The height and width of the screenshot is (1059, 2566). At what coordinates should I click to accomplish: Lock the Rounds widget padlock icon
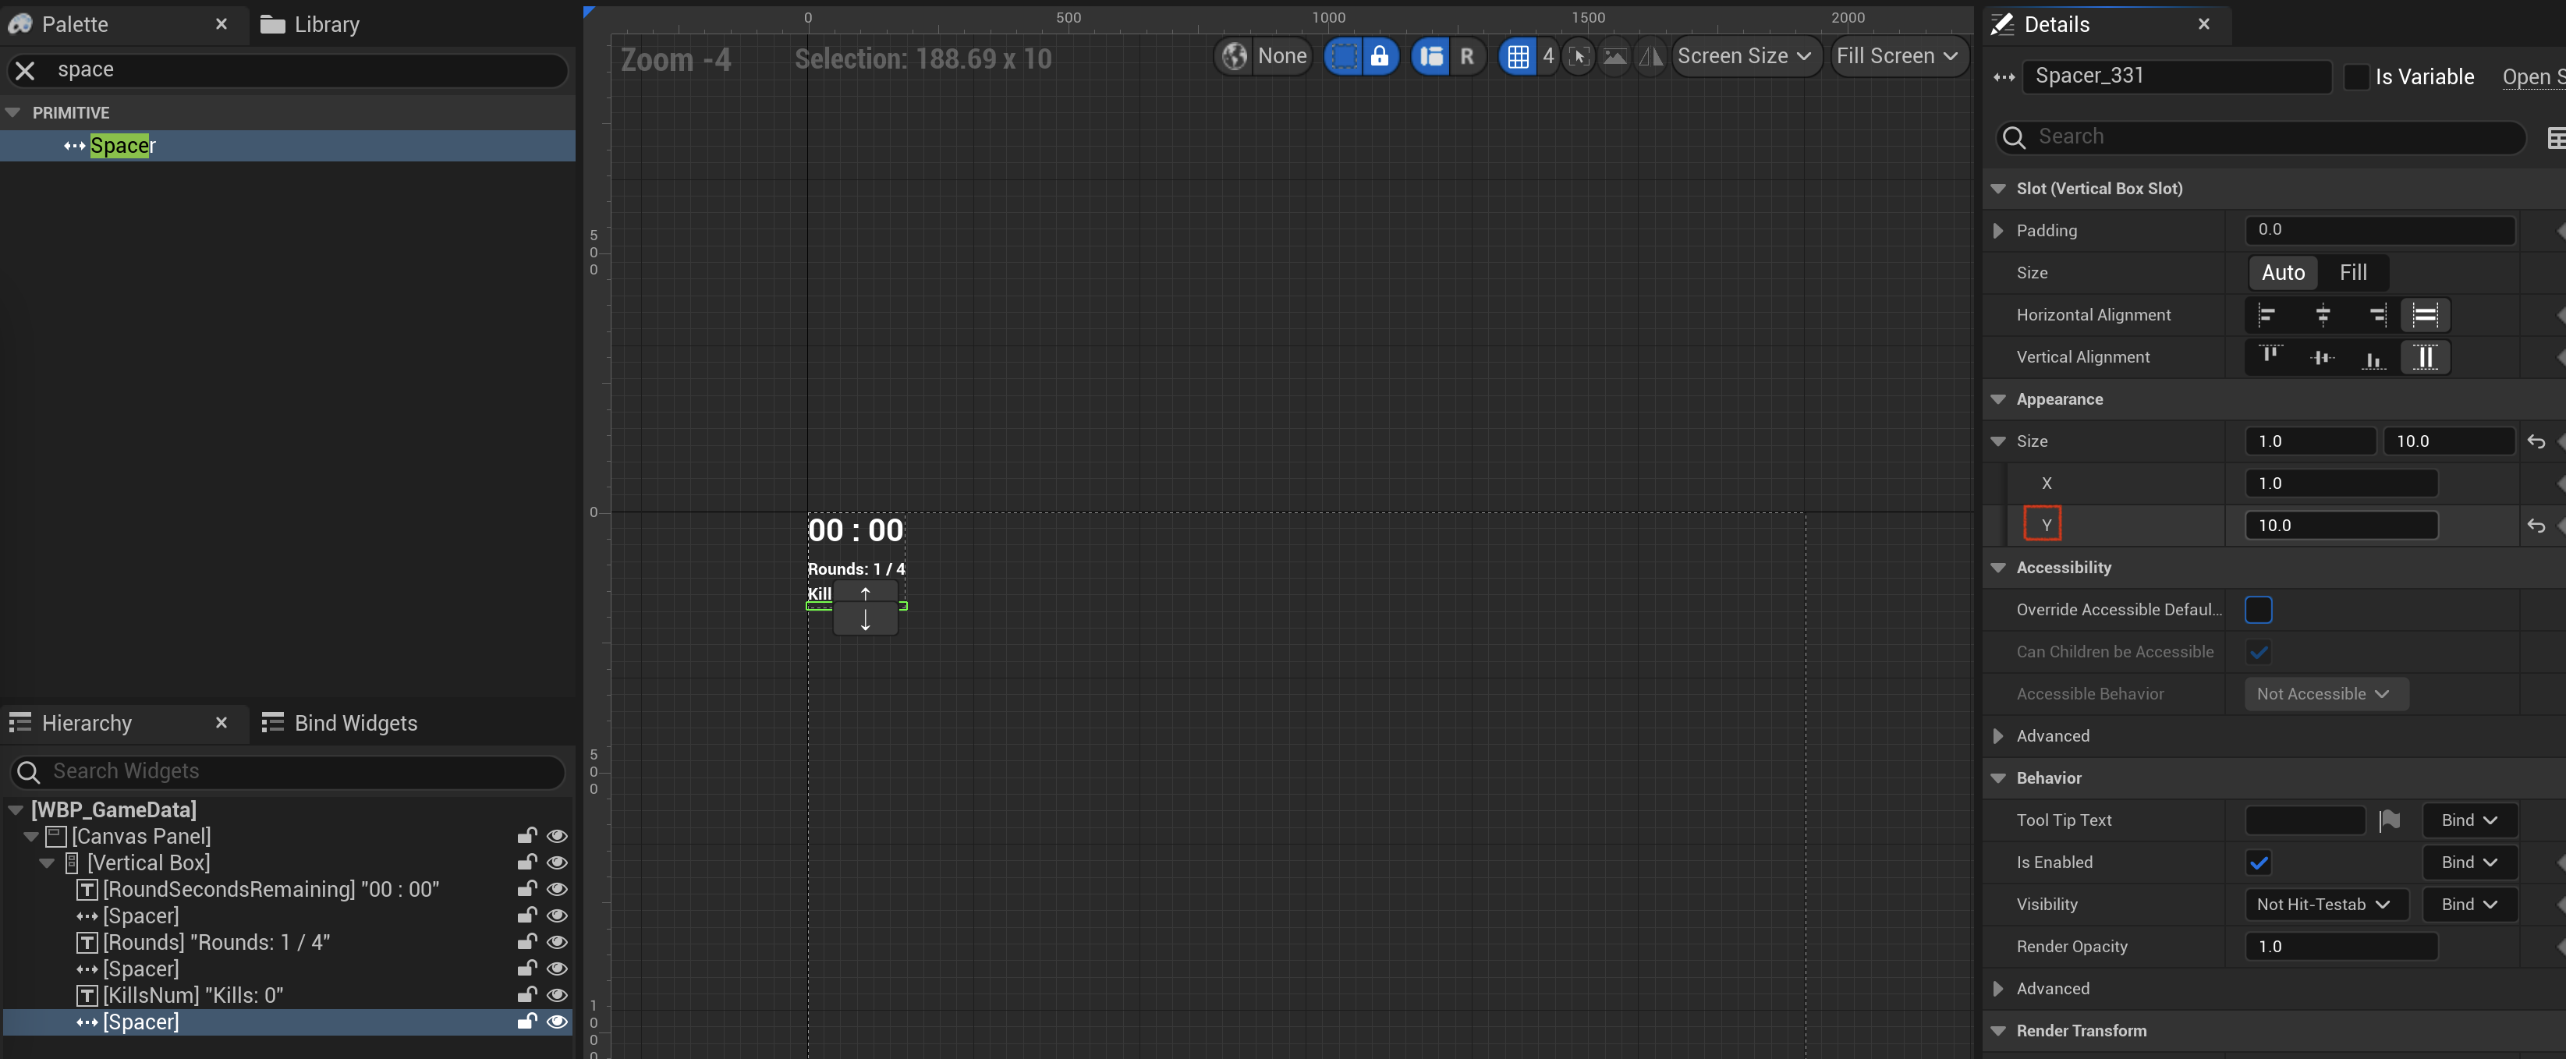527,941
